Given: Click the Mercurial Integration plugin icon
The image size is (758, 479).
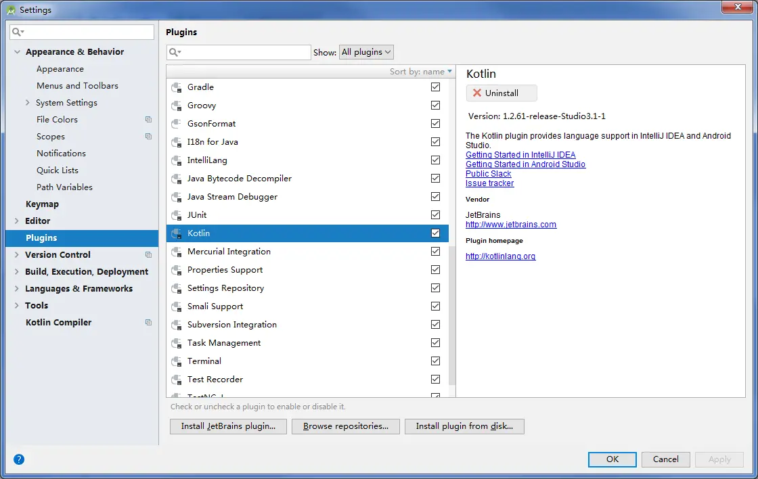Looking at the screenshot, I should pos(177,252).
